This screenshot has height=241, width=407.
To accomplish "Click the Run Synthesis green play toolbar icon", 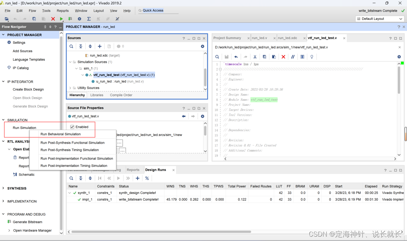I will coord(61,19).
